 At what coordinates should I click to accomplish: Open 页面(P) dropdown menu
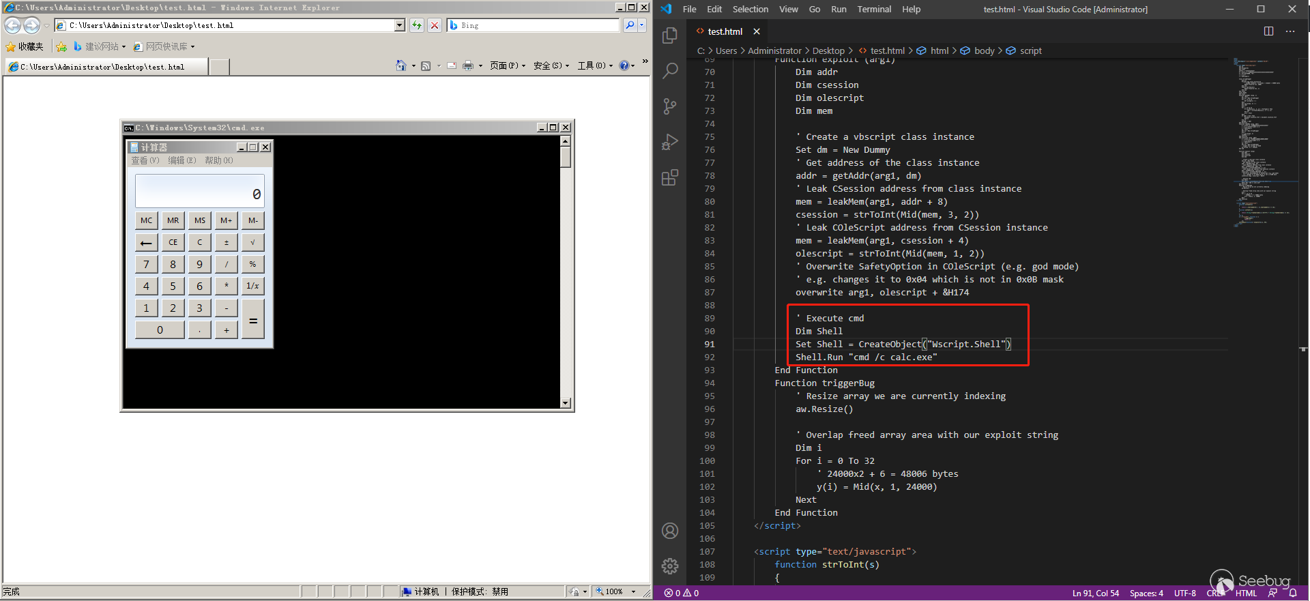(x=508, y=65)
